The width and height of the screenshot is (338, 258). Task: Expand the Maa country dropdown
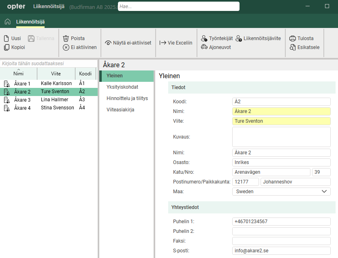(324, 192)
